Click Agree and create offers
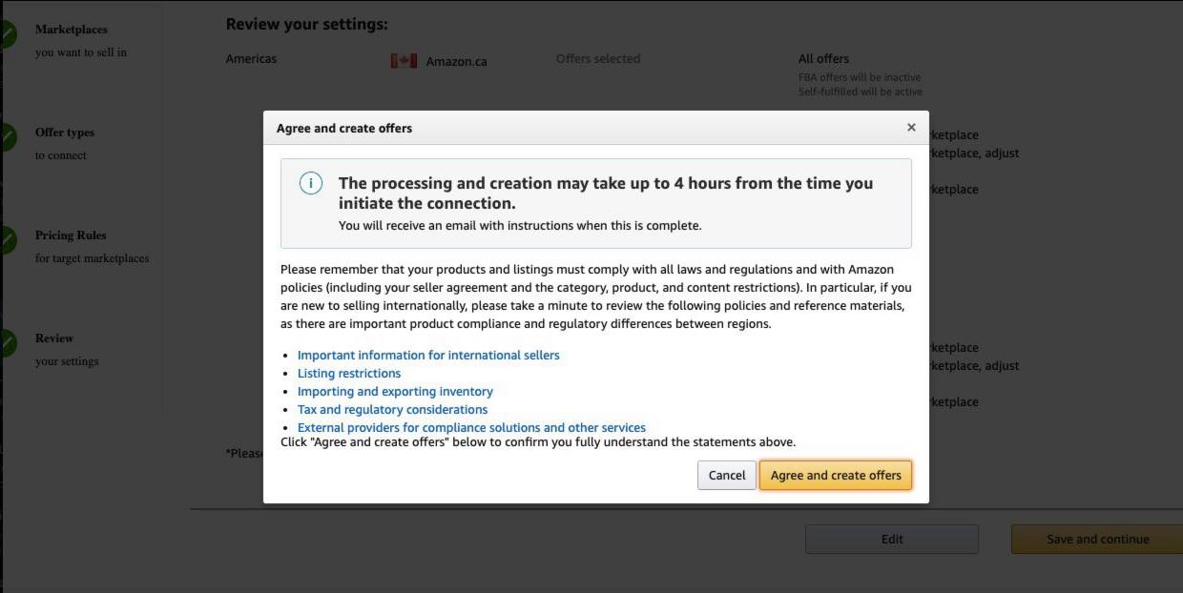 [x=835, y=475]
